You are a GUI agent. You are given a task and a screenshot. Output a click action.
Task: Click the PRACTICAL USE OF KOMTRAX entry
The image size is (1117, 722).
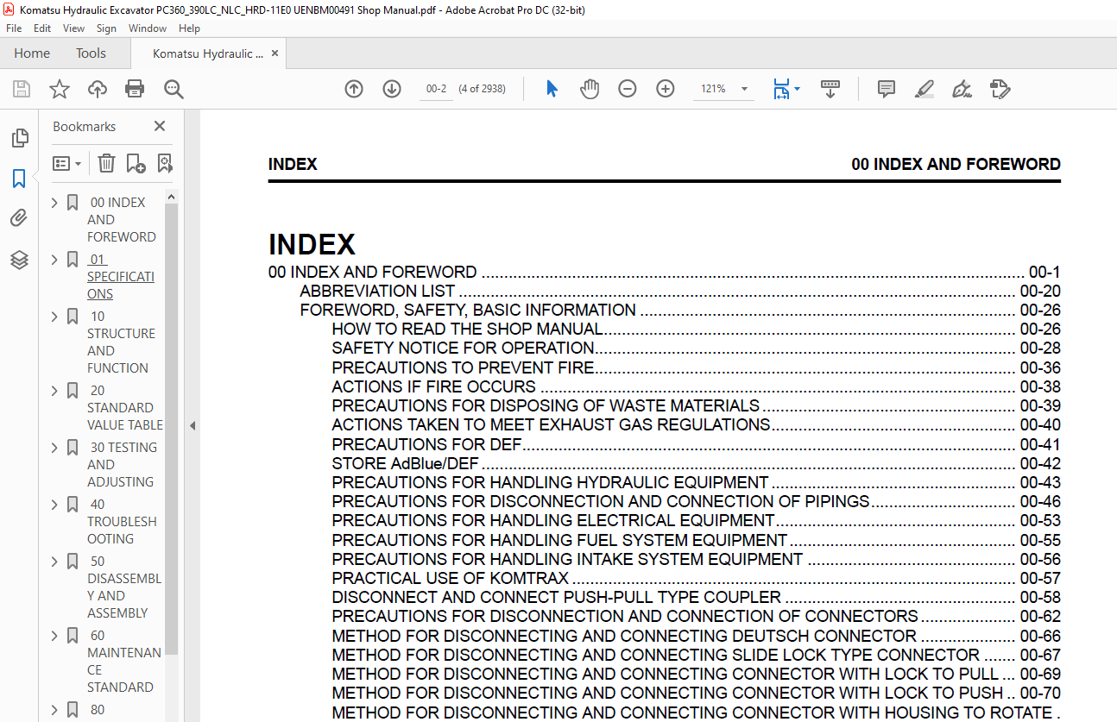point(450,578)
